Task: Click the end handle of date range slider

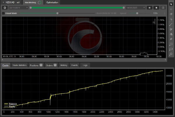Action: click(124, 8)
